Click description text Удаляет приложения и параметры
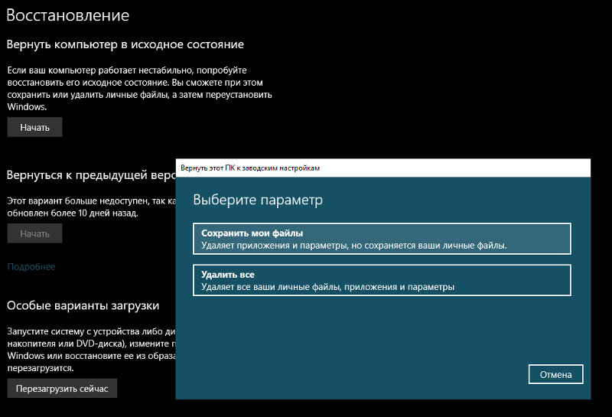612x417 pixels. point(354,246)
